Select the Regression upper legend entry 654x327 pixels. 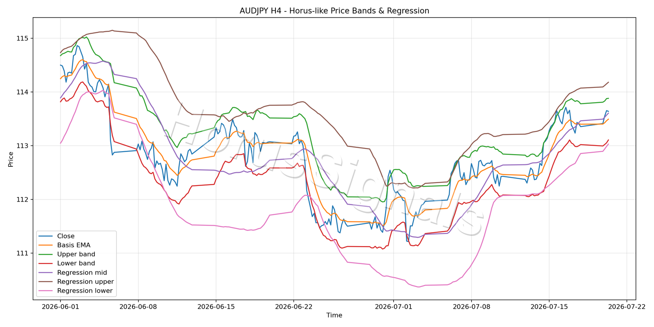click(76, 282)
